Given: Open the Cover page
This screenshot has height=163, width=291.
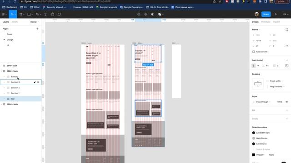Looking at the screenshot, I should click(10, 34).
